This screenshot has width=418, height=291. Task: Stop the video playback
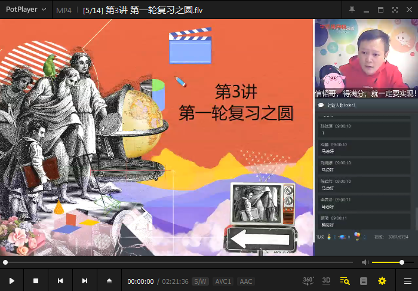coord(36,281)
